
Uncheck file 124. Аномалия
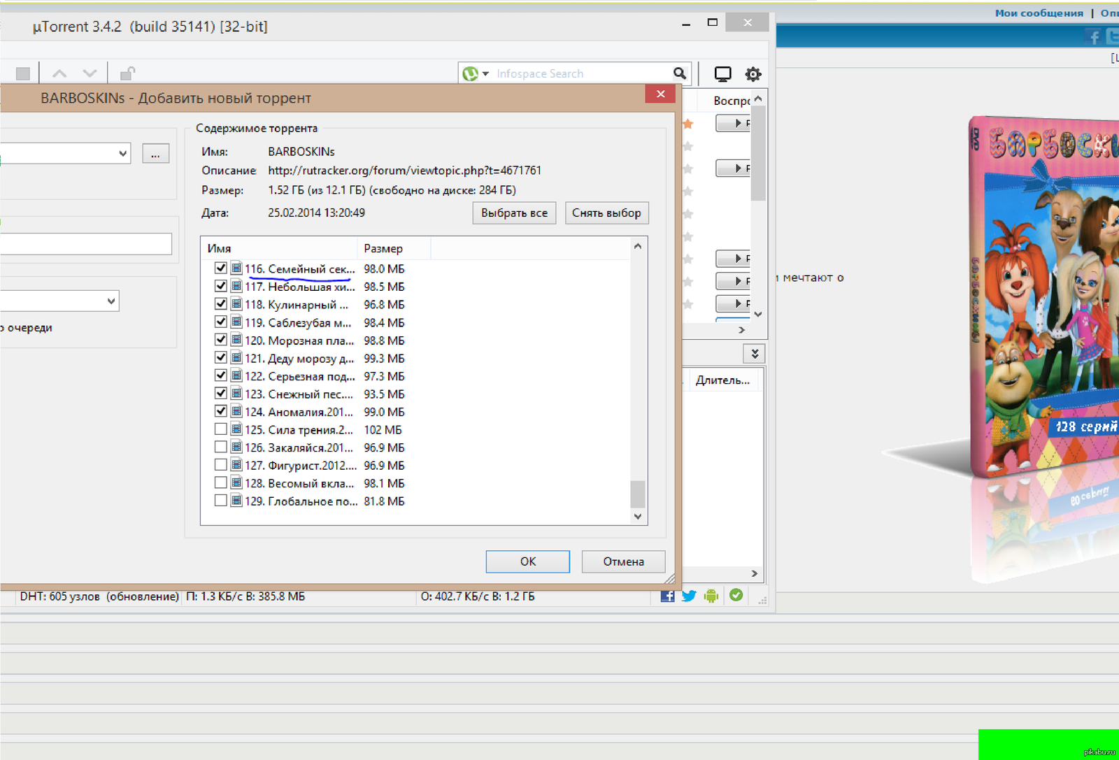tap(220, 411)
